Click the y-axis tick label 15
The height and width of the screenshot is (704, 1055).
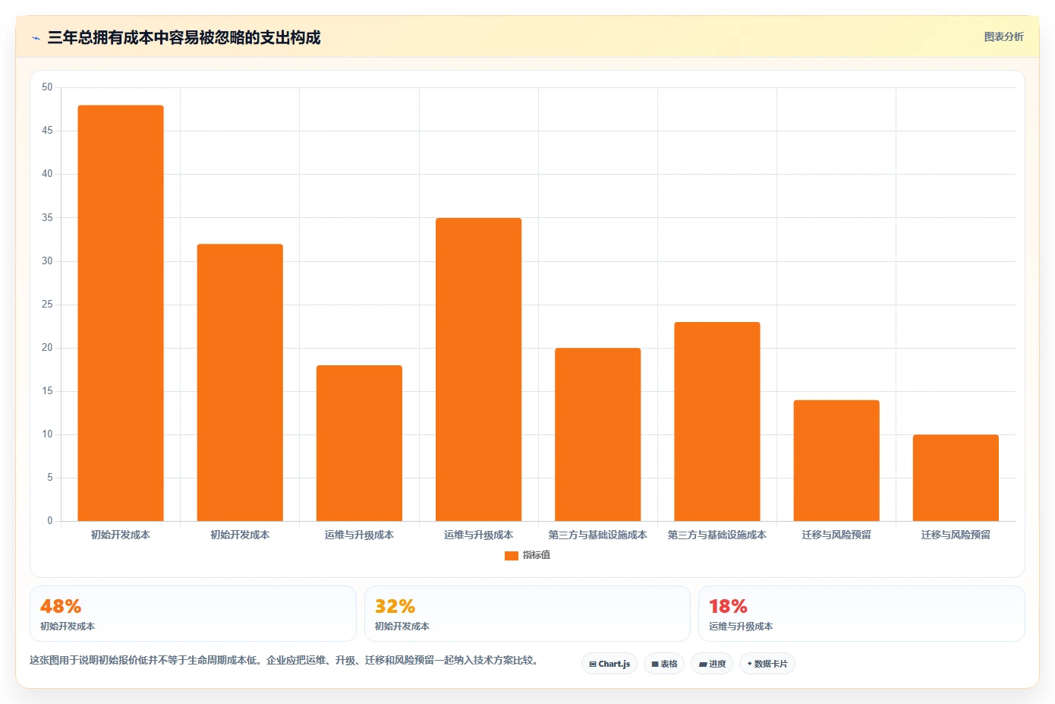(x=47, y=391)
